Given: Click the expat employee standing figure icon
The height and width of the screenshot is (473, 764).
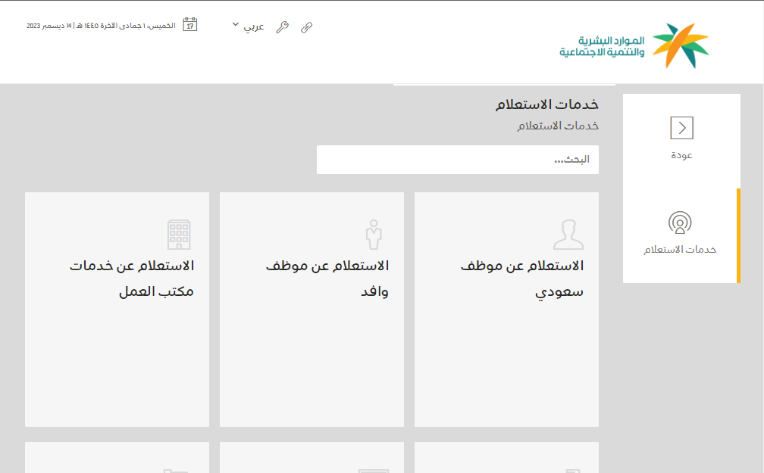Looking at the screenshot, I should tap(372, 235).
